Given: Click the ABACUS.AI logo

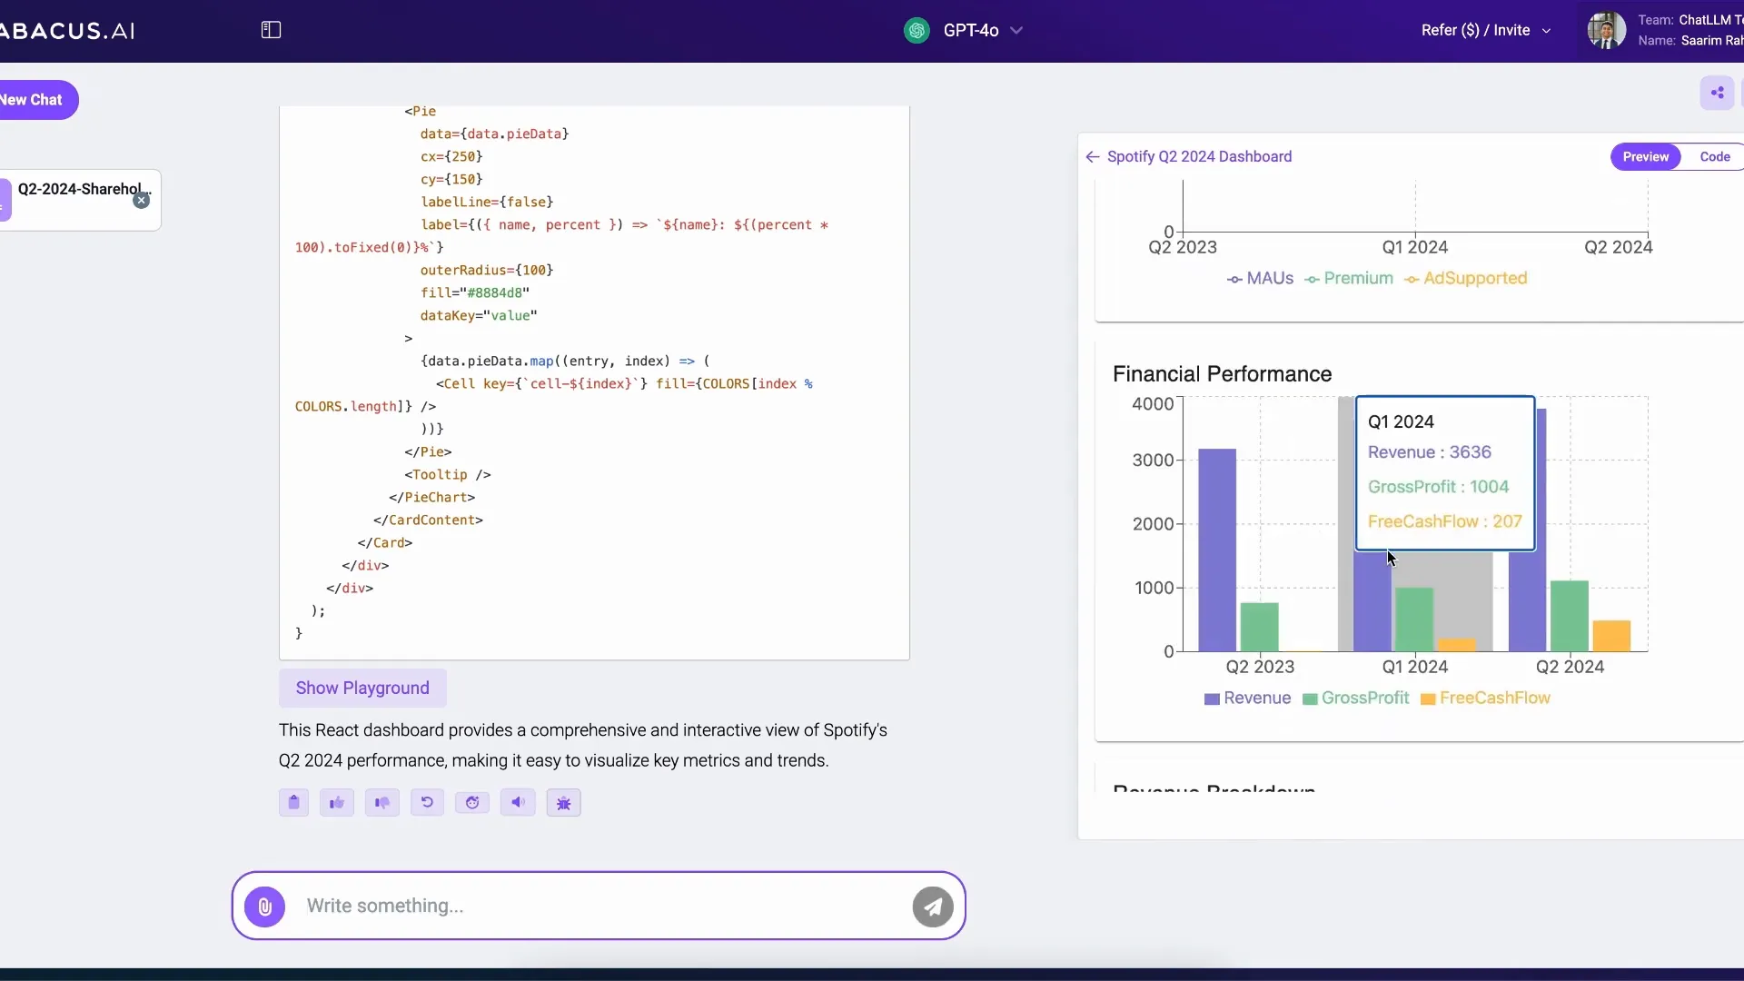Looking at the screenshot, I should pos(67,31).
